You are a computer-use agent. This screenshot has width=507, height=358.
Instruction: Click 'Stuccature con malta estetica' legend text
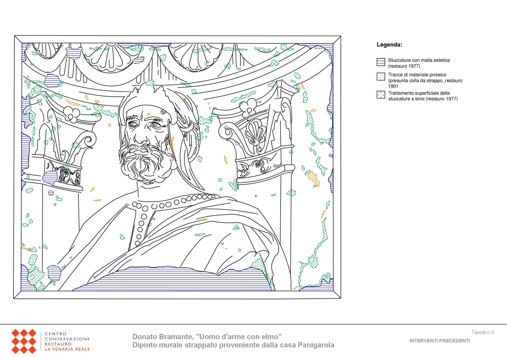[419, 60]
